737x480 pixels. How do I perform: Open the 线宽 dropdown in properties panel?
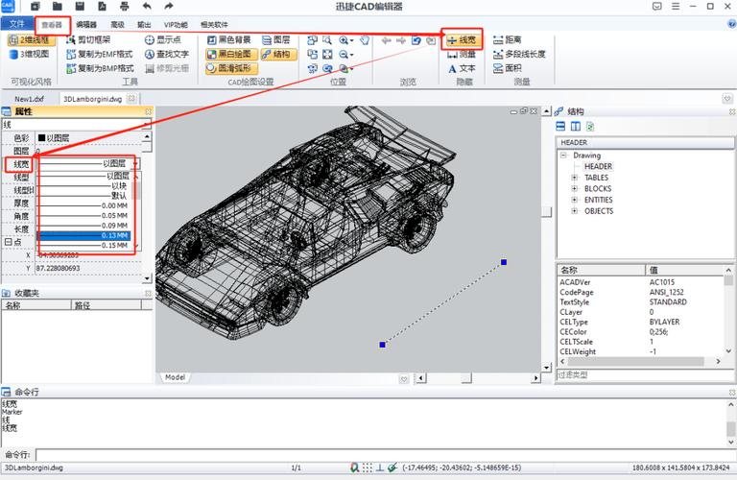[x=135, y=163]
